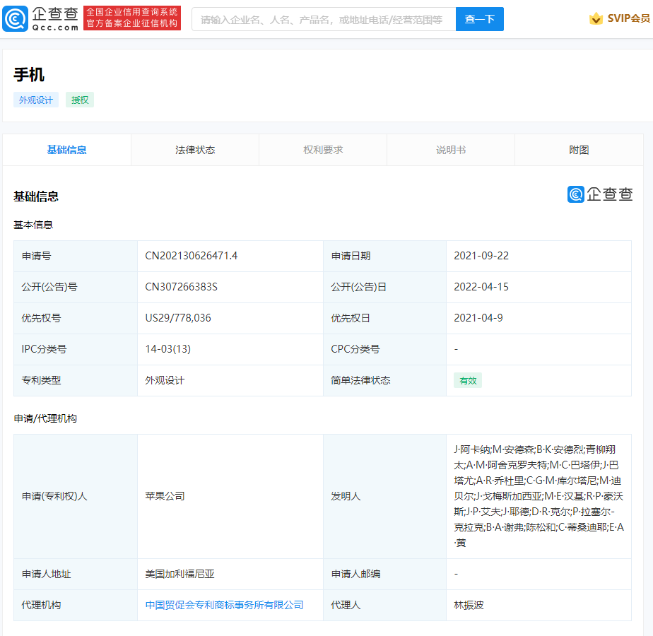Click the 基本信息 subheading
This screenshot has width=653, height=636.
point(33,225)
